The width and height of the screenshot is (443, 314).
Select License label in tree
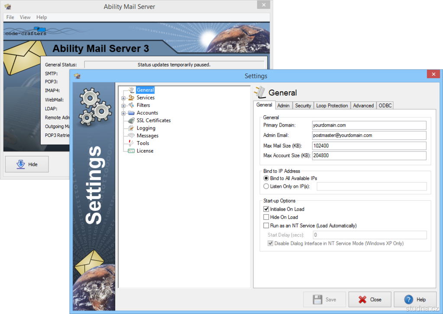click(145, 151)
